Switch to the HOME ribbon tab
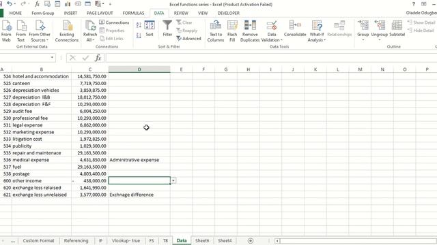Viewport: 437px width, 245px height. [15, 13]
